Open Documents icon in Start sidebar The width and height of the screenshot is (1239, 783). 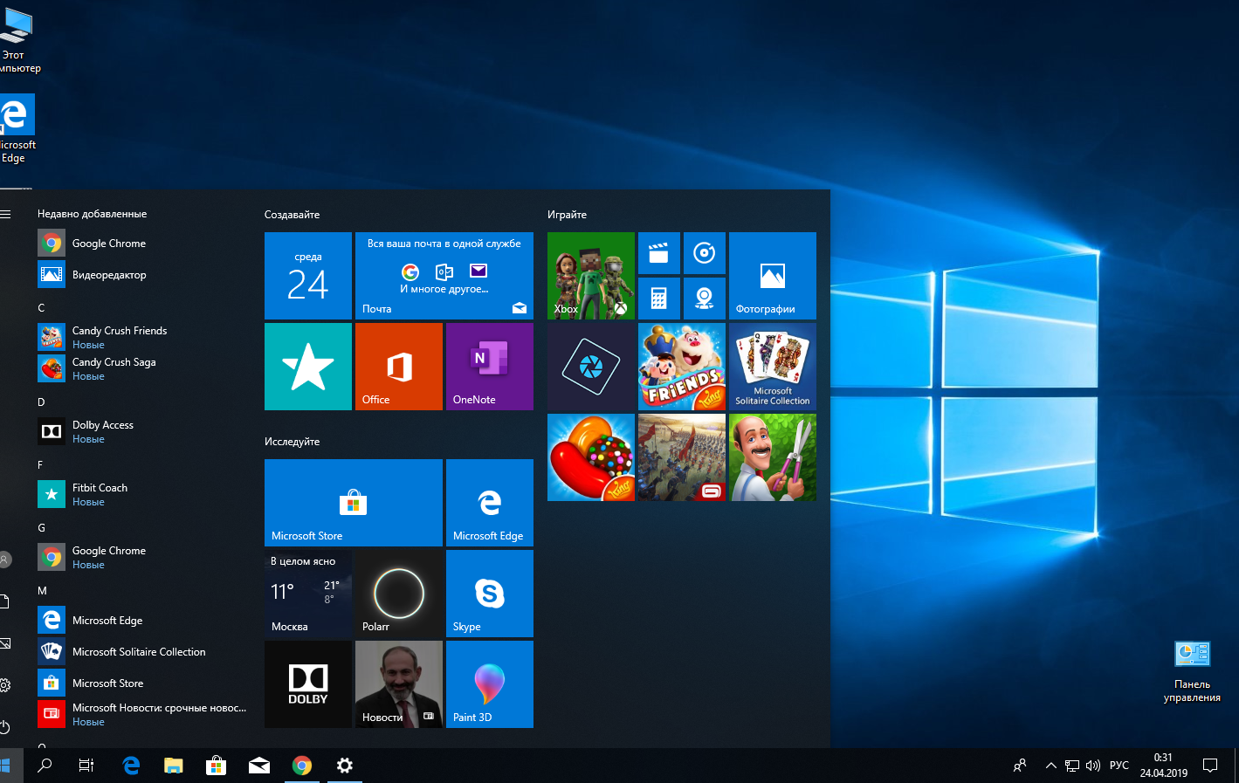[x=5, y=601]
